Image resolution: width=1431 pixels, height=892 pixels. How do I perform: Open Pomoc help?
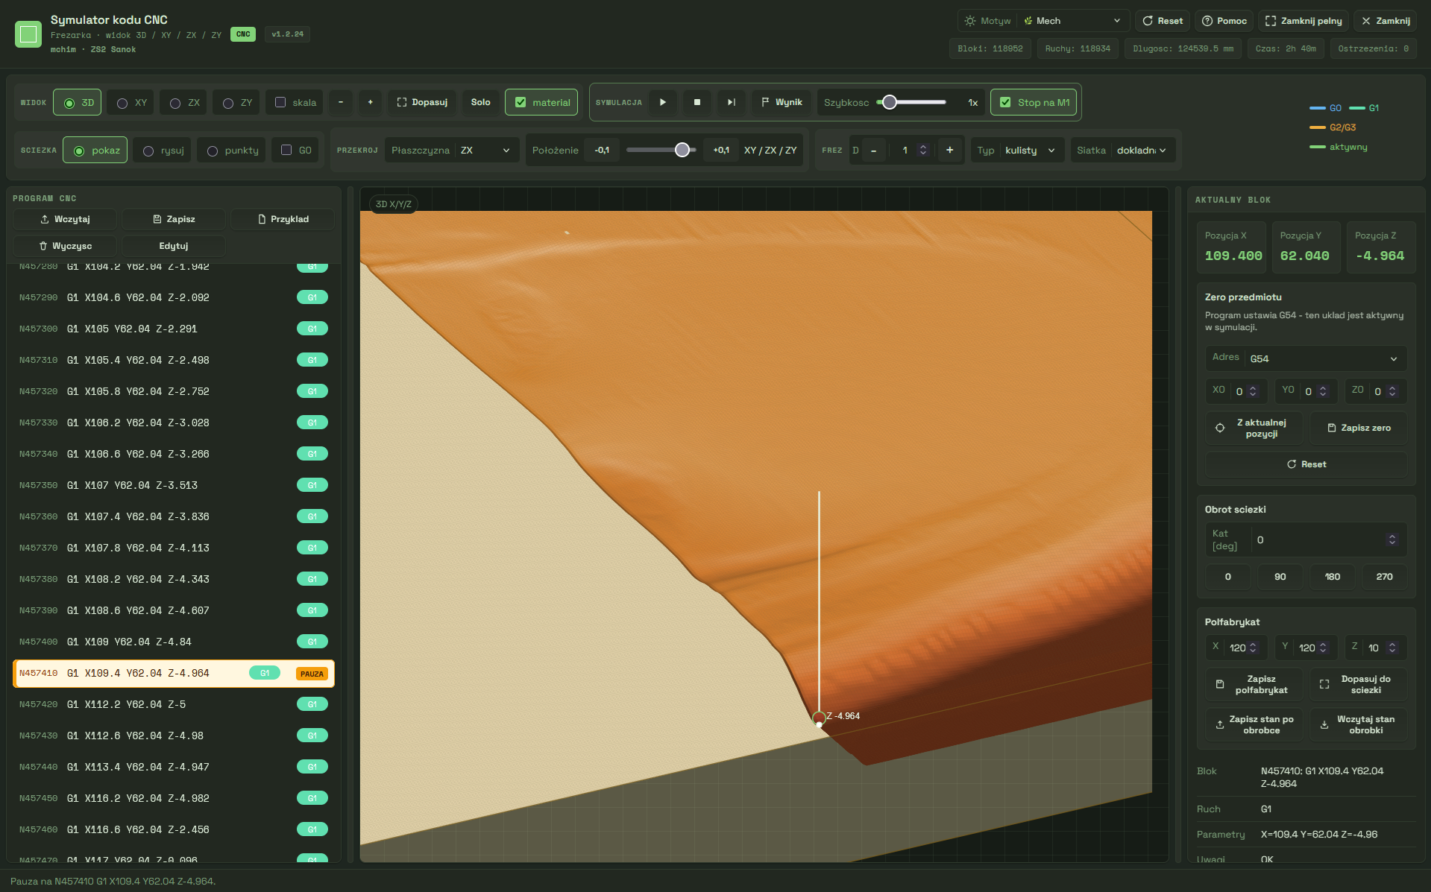[1224, 21]
